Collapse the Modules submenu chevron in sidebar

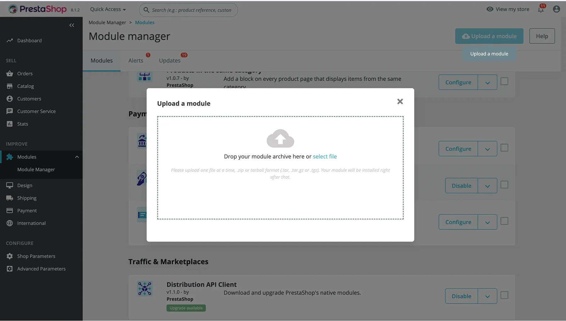(x=77, y=157)
